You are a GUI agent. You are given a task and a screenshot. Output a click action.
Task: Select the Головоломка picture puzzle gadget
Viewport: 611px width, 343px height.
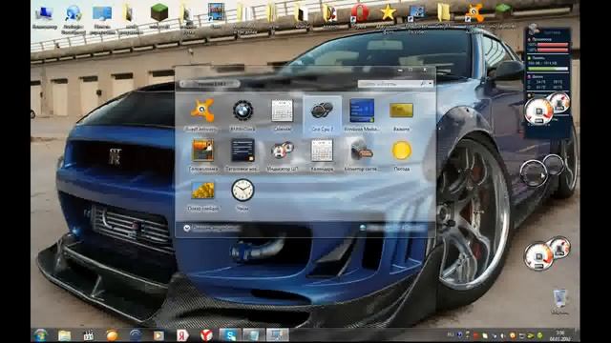[x=202, y=154]
